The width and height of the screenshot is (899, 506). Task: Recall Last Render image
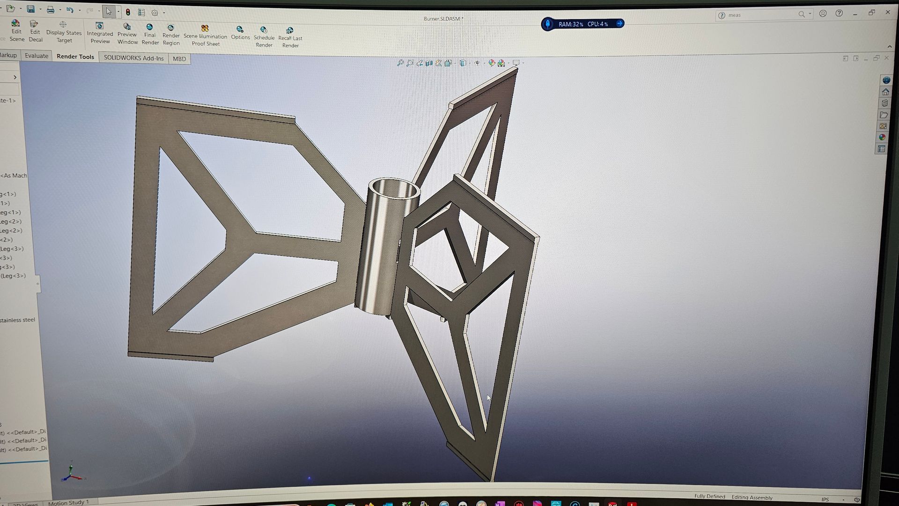point(290,37)
